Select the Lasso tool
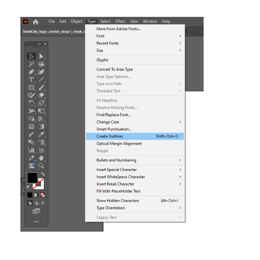The height and width of the screenshot is (260, 260). pyautogui.click(x=41, y=64)
